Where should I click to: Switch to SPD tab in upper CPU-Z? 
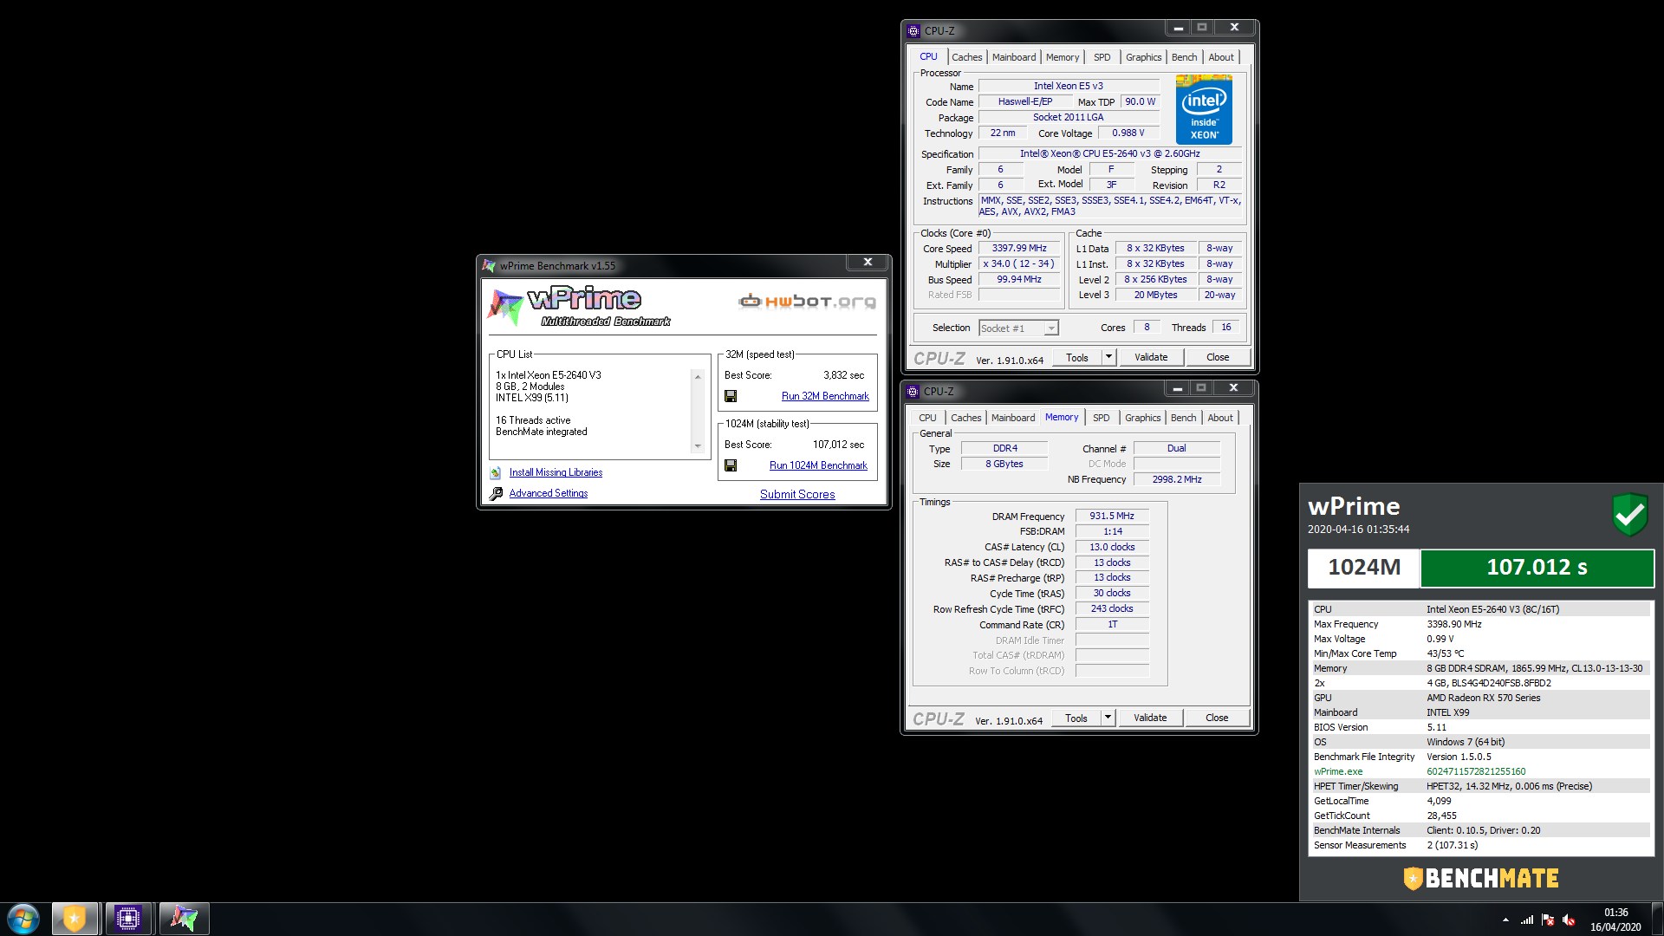point(1102,57)
